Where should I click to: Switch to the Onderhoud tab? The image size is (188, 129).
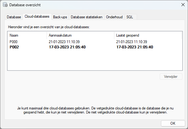tap(114, 17)
